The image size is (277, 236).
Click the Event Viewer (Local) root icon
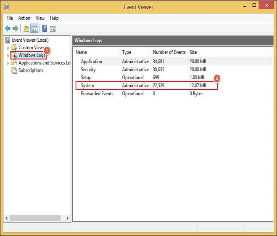(8, 40)
